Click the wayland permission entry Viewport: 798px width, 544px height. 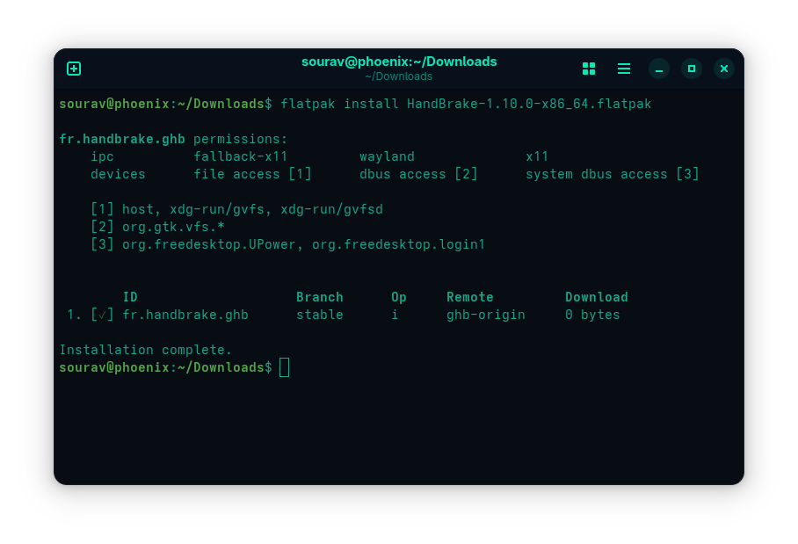pyautogui.click(x=387, y=156)
